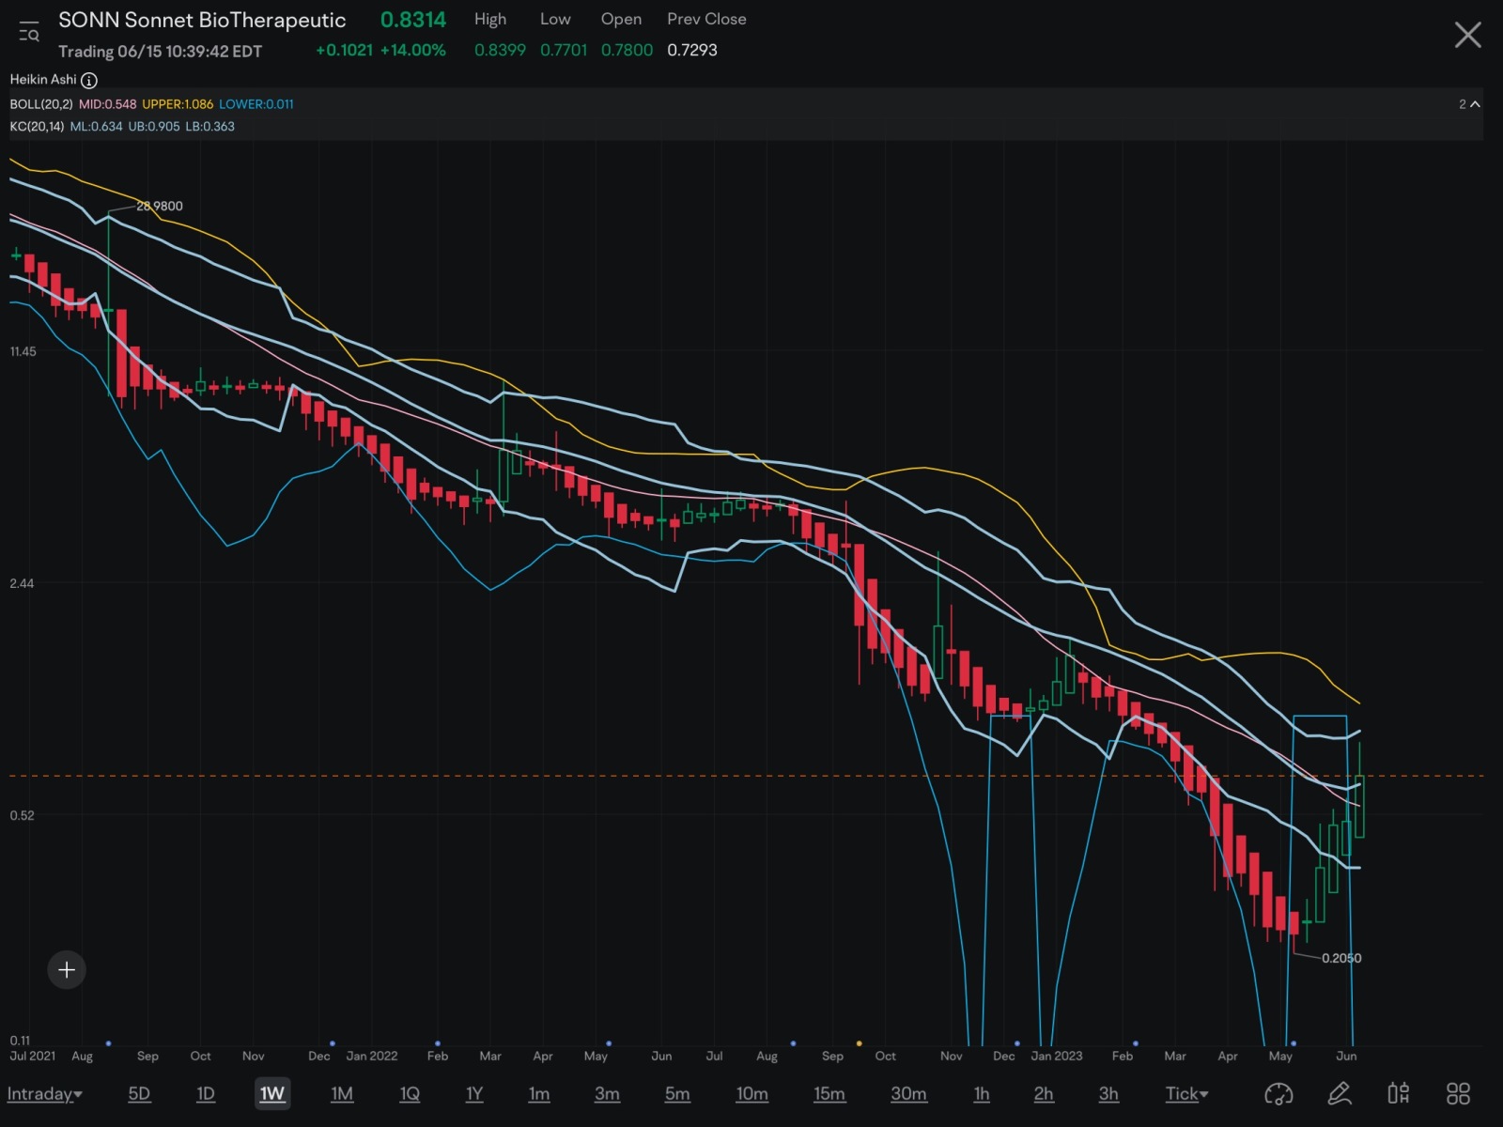This screenshot has width=1503, height=1127.
Task: Select the 1h interval
Action: click(982, 1094)
